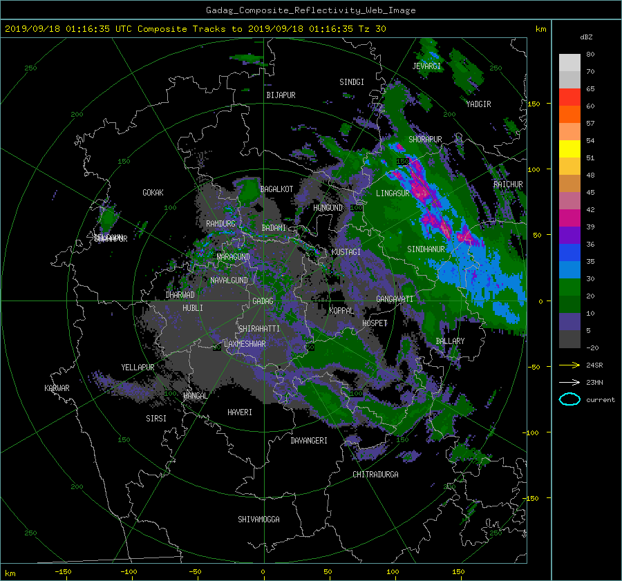Screen dimensions: 622x581
Task: Click the 'KARWAR' city label
Action: [x=57, y=388]
